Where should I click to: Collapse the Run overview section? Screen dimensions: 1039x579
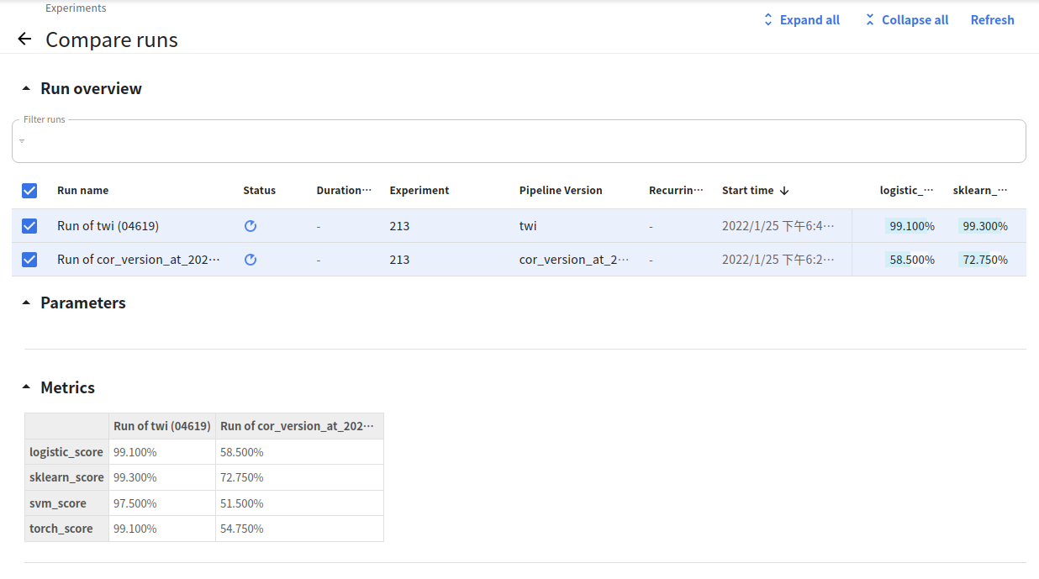click(26, 89)
